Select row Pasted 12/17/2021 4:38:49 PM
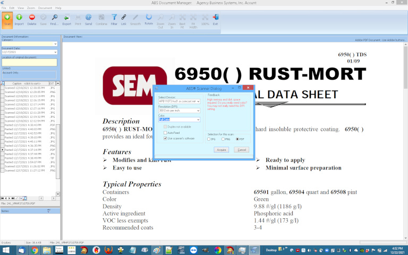The width and height of the screenshot is (408, 255). (28, 158)
